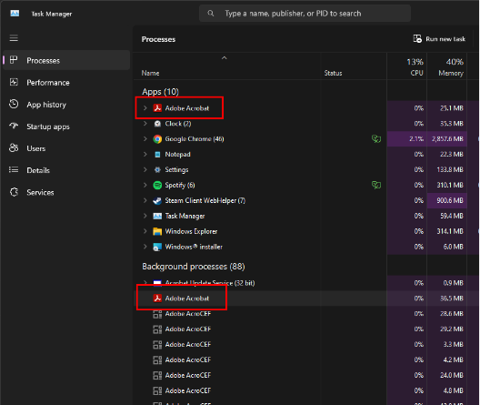Viewport: 480px width, 405px height.
Task: Click the Clock app icon
Action: click(x=157, y=124)
